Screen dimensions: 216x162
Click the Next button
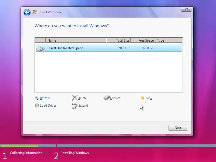click(x=178, y=128)
